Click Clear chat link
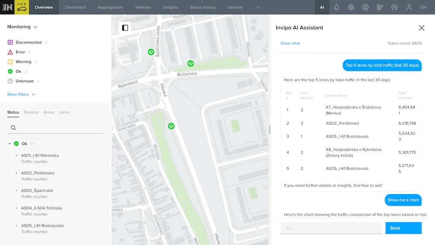Screen dimensions: 435x245 pos(290,43)
